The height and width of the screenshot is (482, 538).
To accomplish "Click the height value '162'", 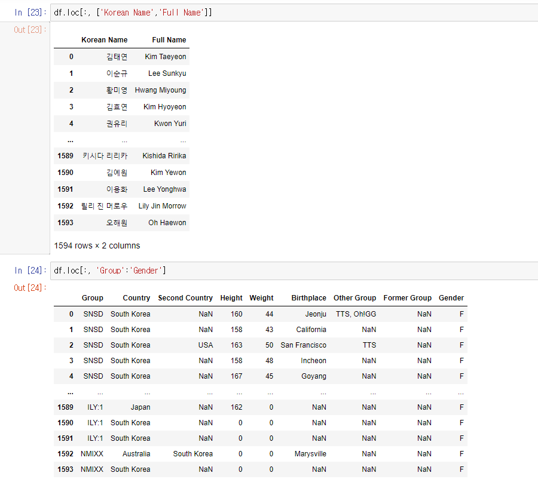I will 236,407.
